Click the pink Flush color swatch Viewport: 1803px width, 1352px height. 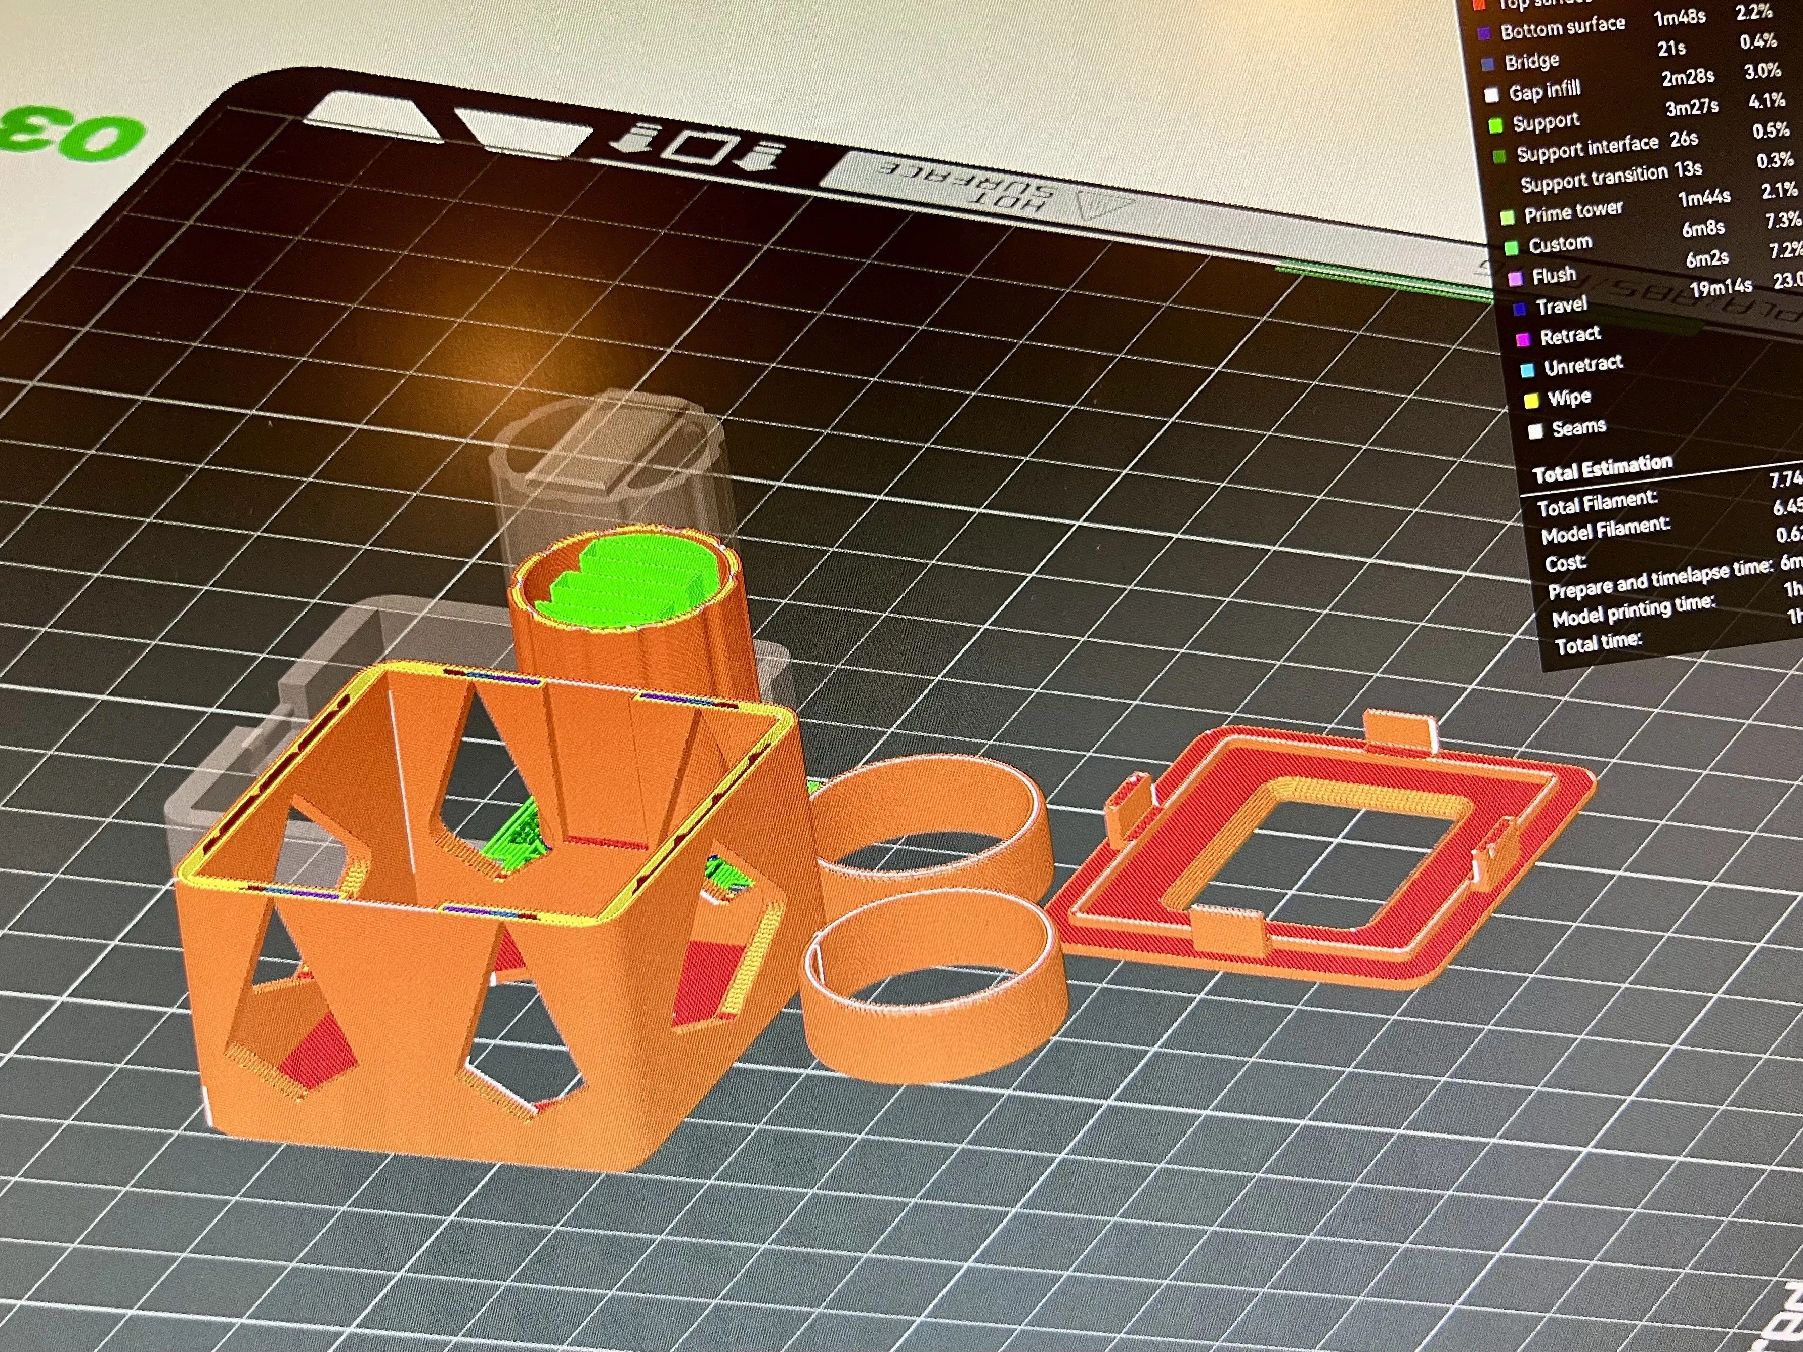pyautogui.click(x=1515, y=279)
